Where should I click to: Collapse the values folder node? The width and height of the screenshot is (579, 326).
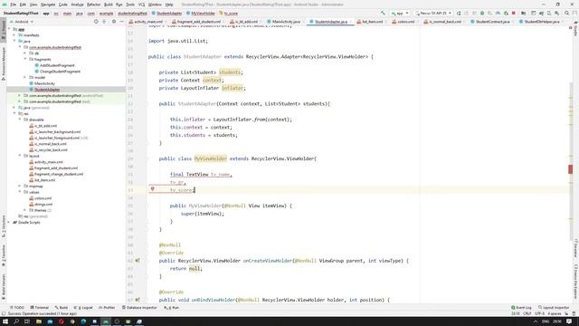coord(20,192)
